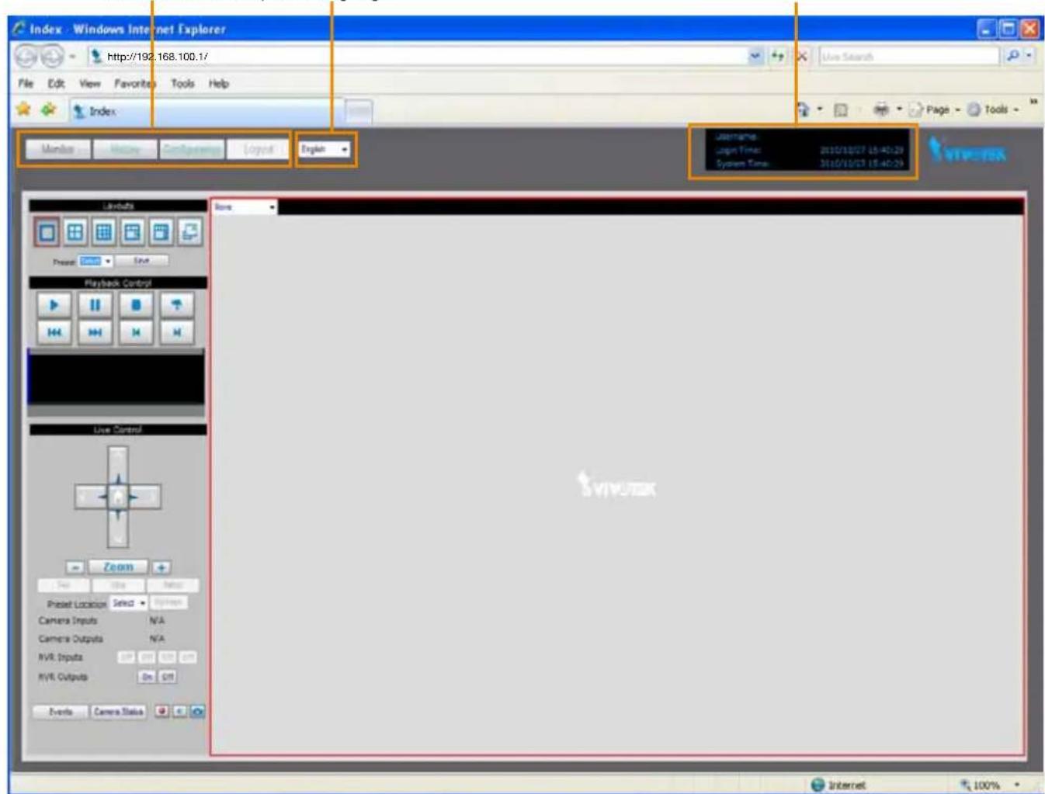Open the Tools toolbar dropdown
The width and height of the screenshot is (1045, 794).
coord(993,109)
